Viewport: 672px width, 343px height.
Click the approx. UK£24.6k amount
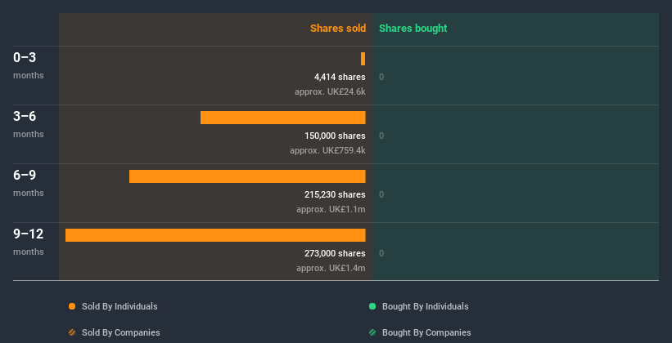pos(330,92)
